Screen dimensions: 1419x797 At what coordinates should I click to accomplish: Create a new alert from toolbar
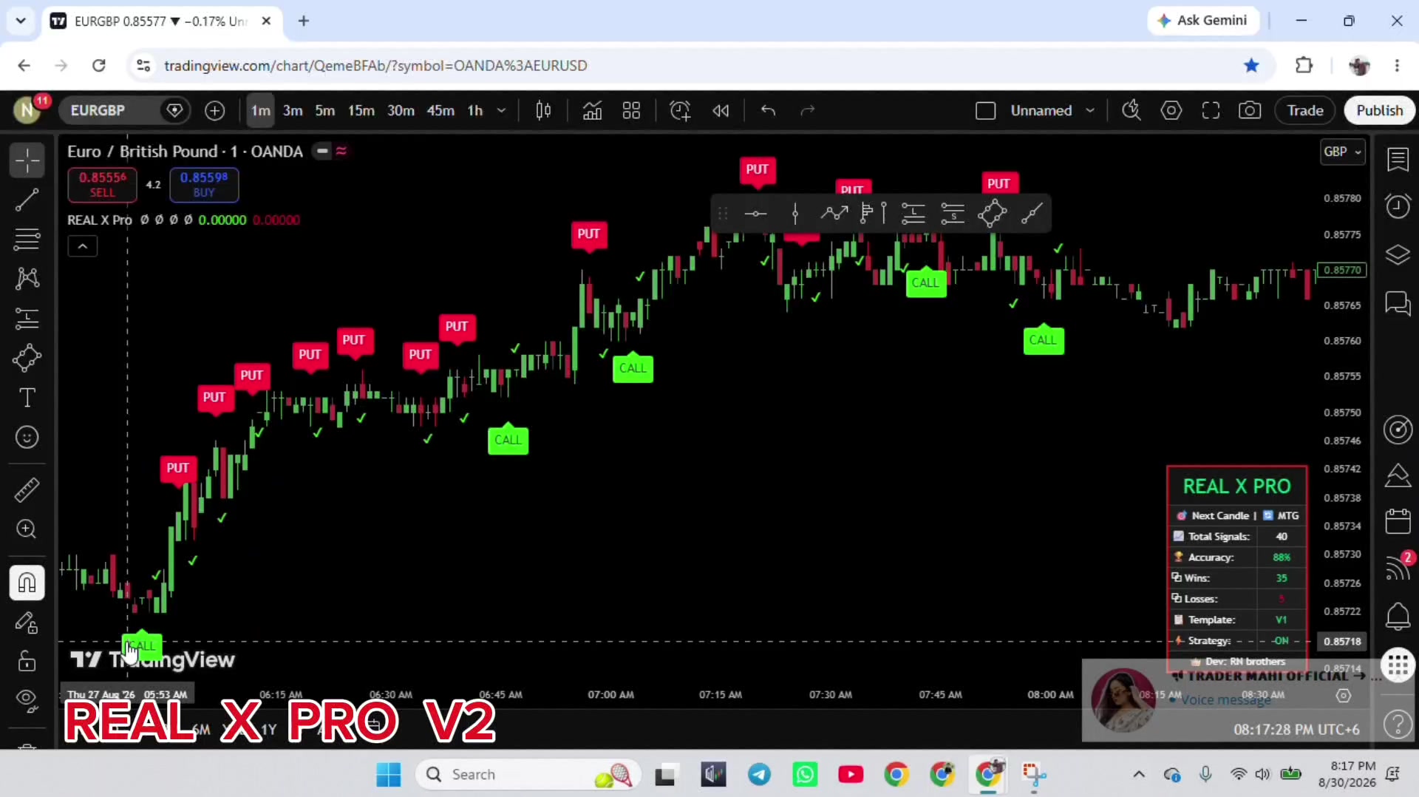click(x=680, y=110)
